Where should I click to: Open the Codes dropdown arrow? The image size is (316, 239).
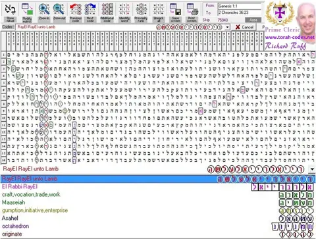[227, 27]
